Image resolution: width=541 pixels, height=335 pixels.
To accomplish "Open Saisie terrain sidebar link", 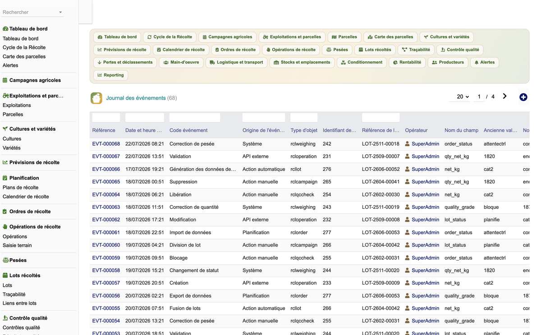I will point(17,245).
